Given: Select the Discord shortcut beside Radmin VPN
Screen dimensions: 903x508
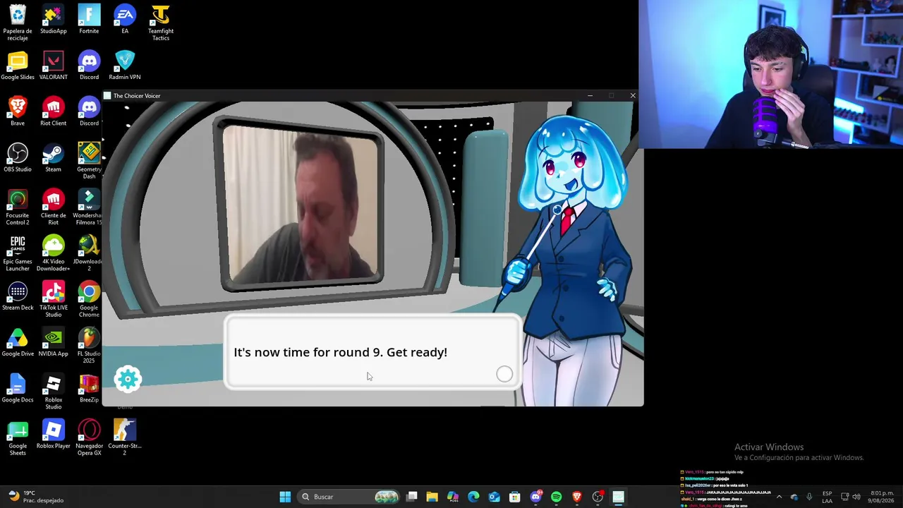Looking at the screenshot, I should [89, 66].
